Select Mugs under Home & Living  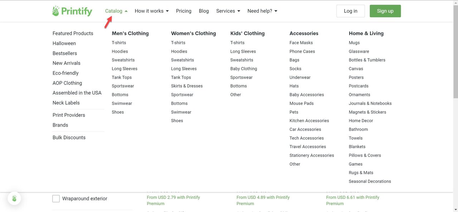coord(354,43)
